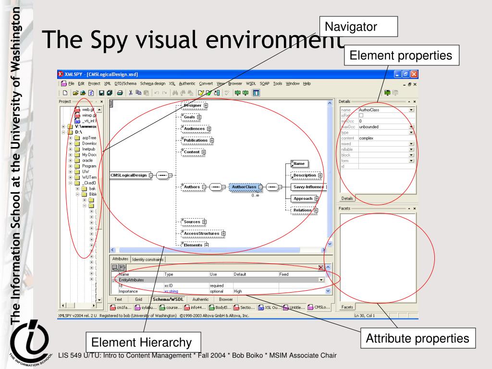
Task: Select the CMSLogicalDesign root element
Action: point(129,175)
